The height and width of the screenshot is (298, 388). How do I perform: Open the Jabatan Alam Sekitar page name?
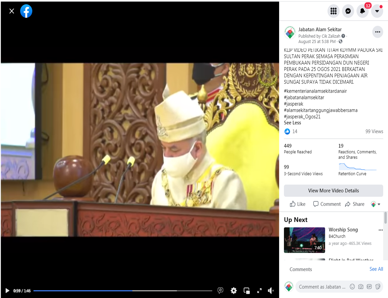320,30
